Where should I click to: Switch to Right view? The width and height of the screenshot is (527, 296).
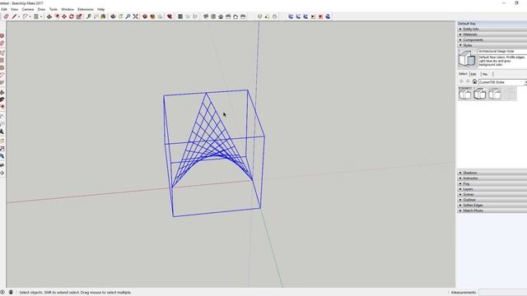228,16
